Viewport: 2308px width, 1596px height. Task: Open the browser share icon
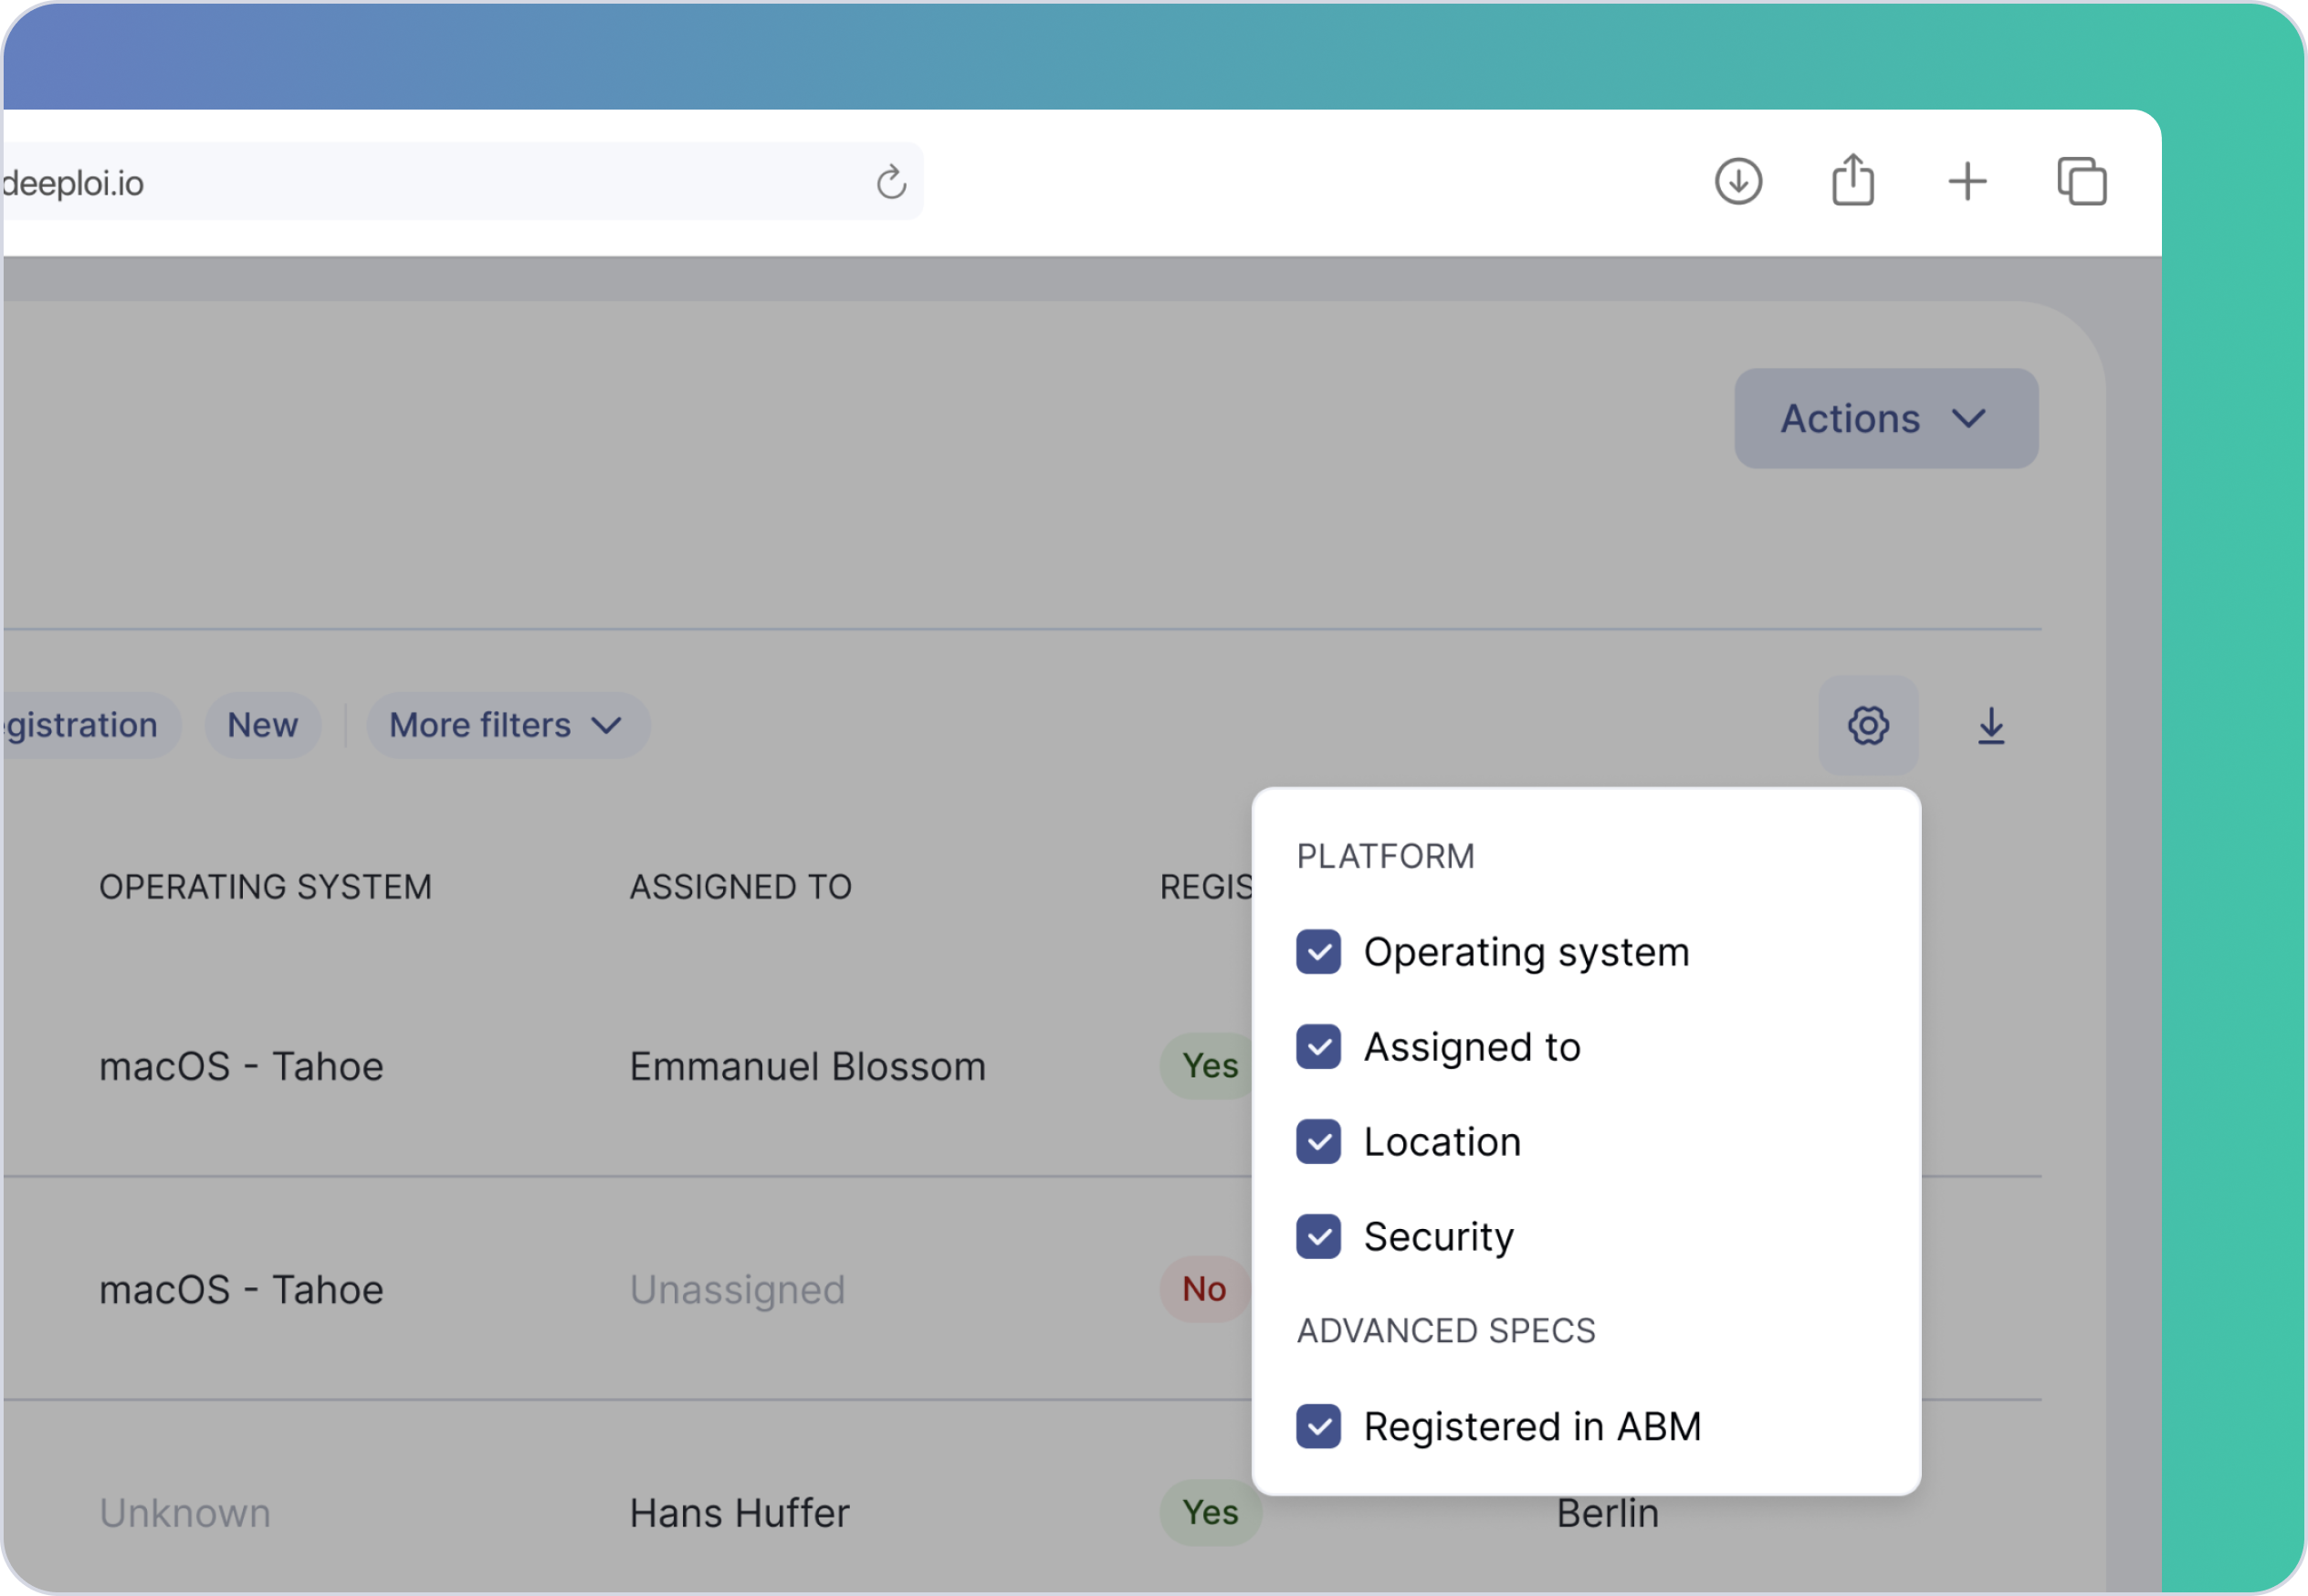[1852, 180]
